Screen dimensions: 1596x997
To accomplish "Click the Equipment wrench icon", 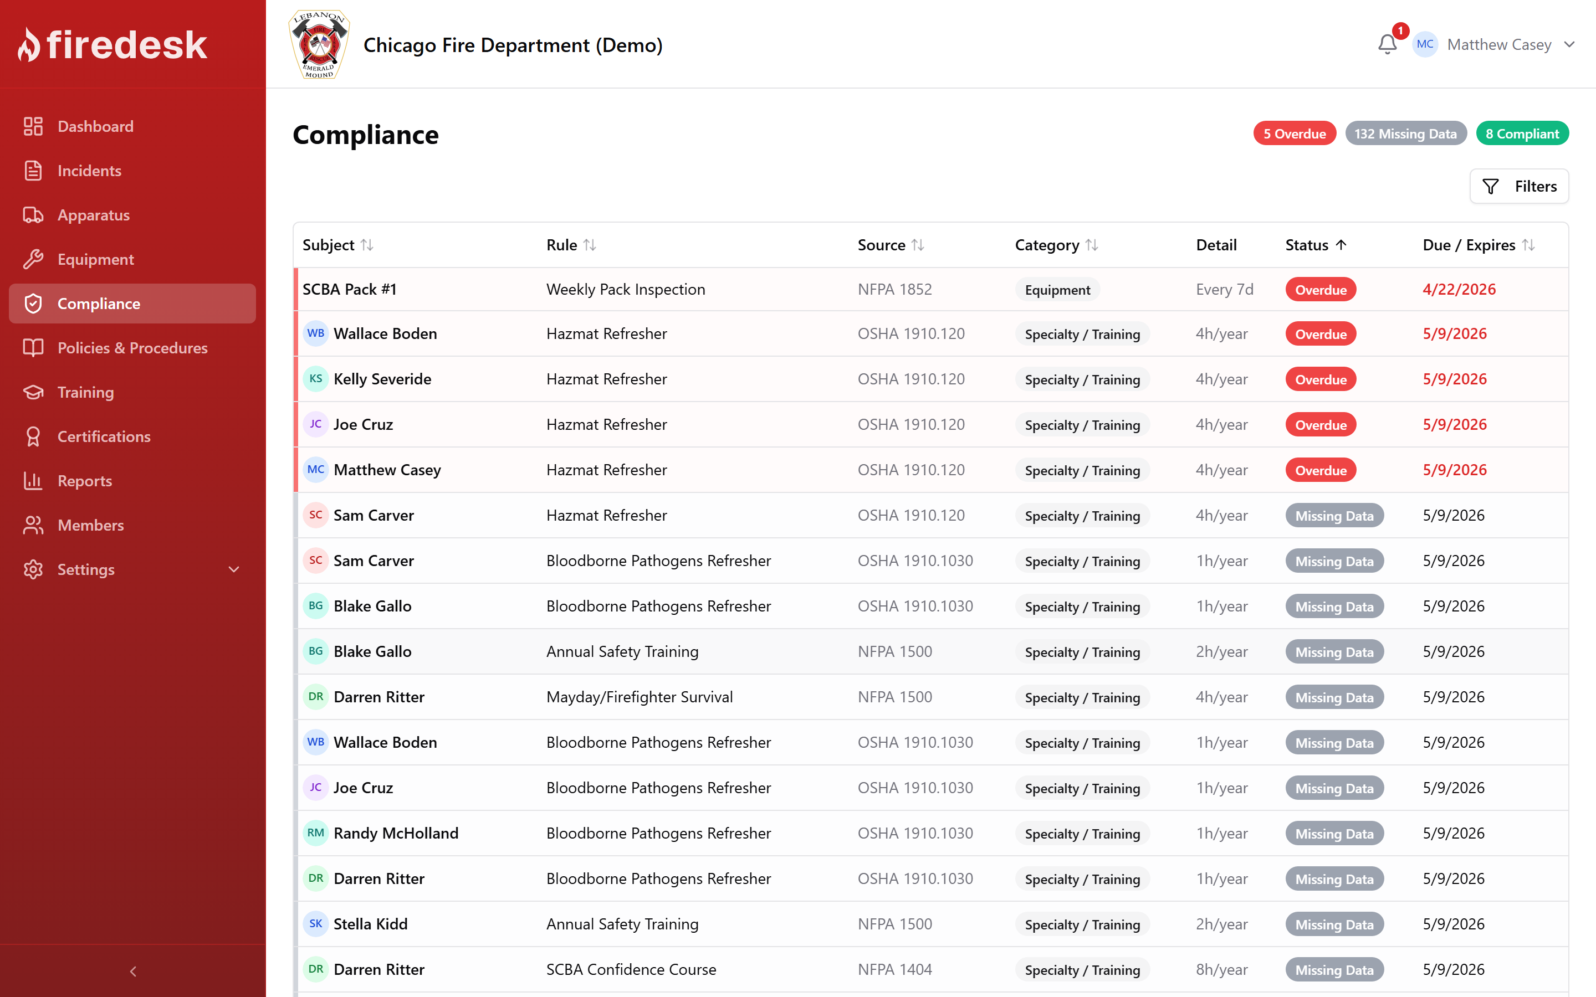I will coord(33,259).
